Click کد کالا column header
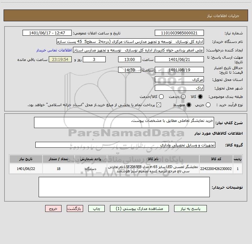This screenshot has height=244, width=252. (216, 159)
